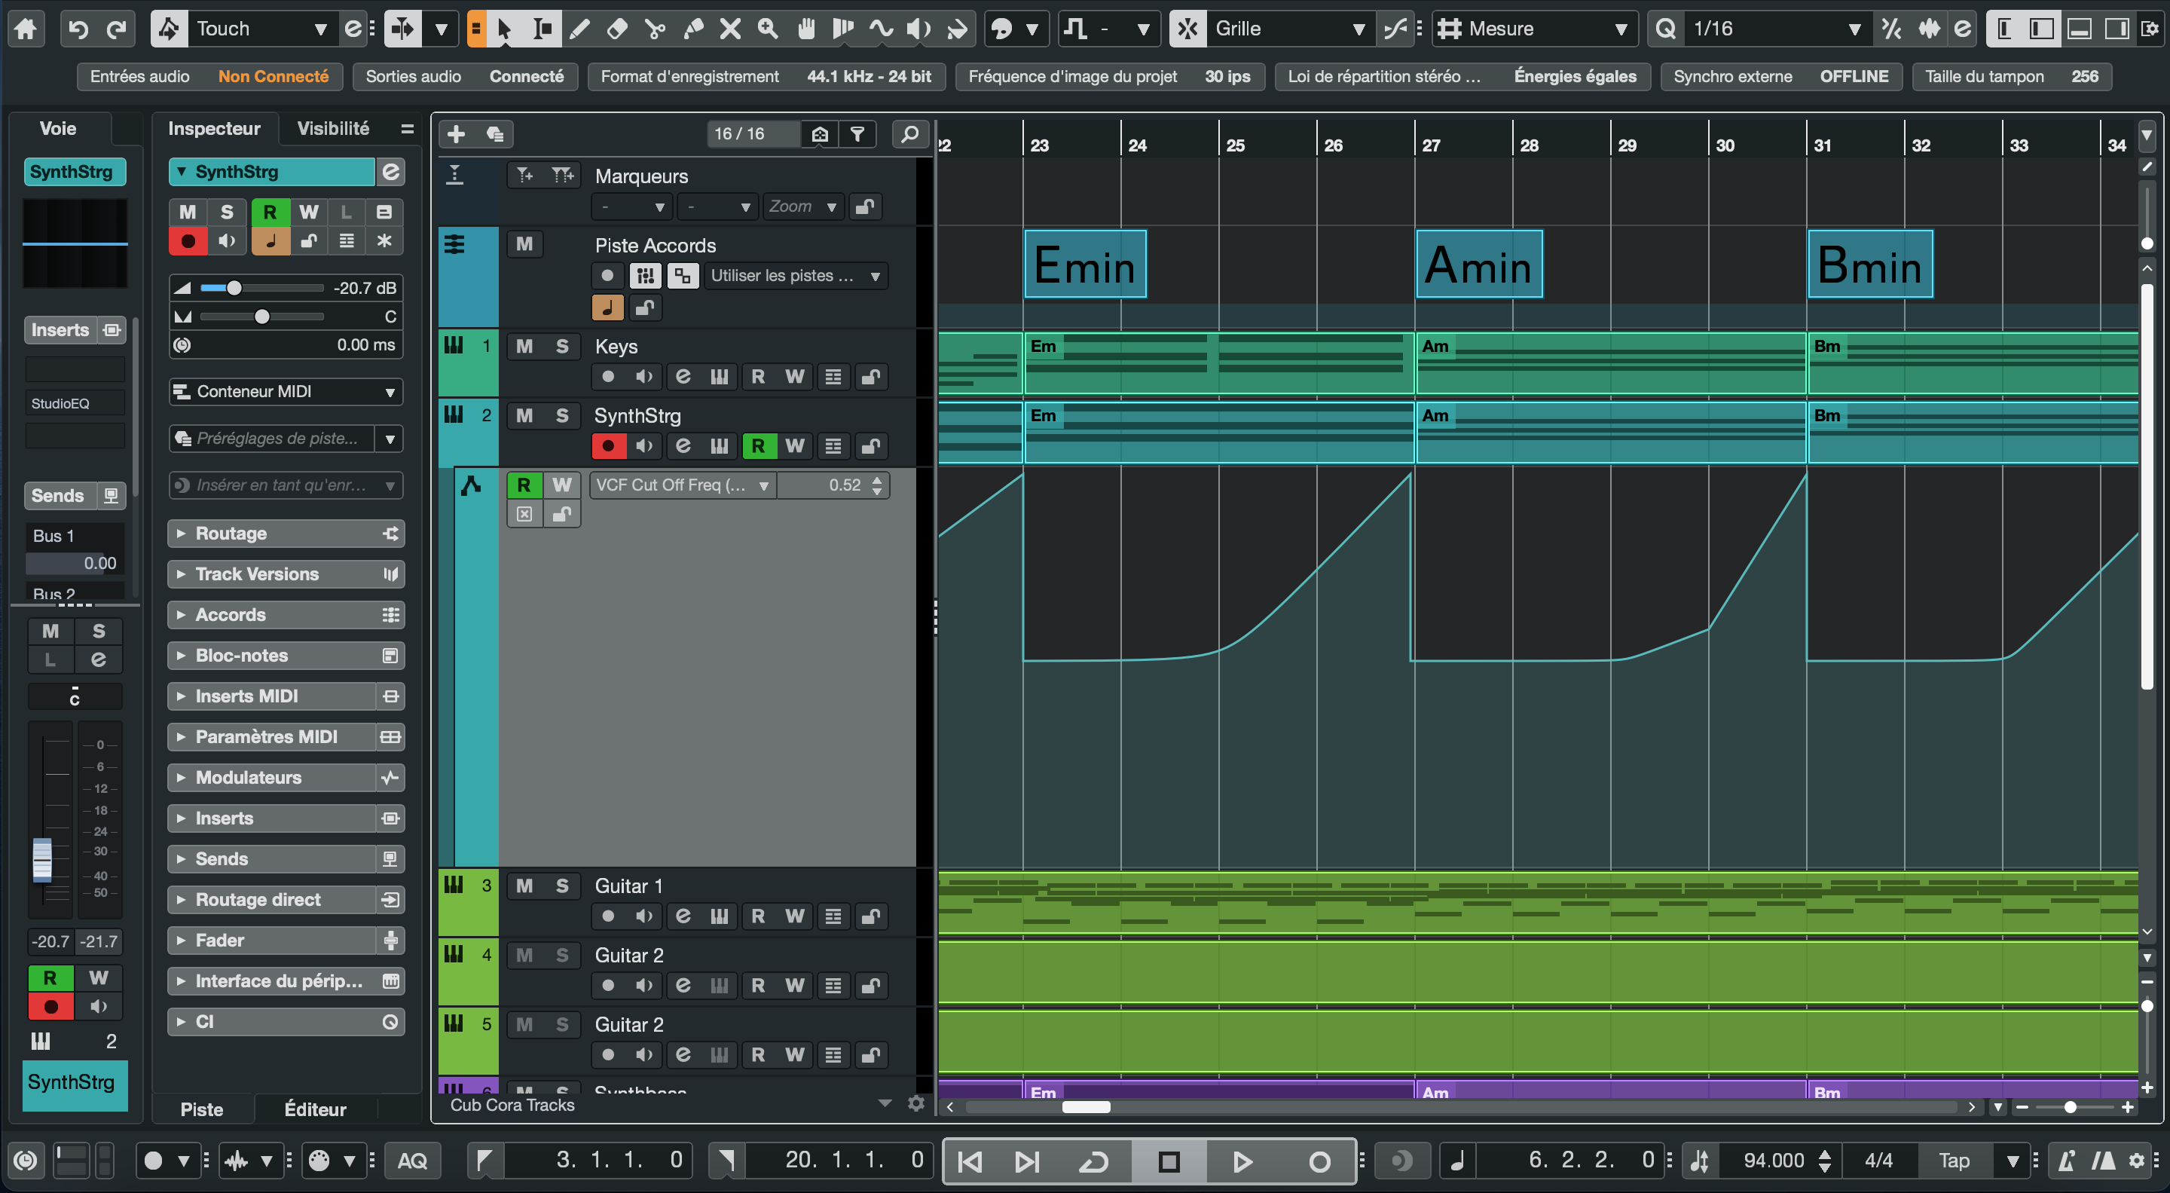Select the Hand tool in the toolbar
The height and width of the screenshot is (1193, 2170).
805,29
